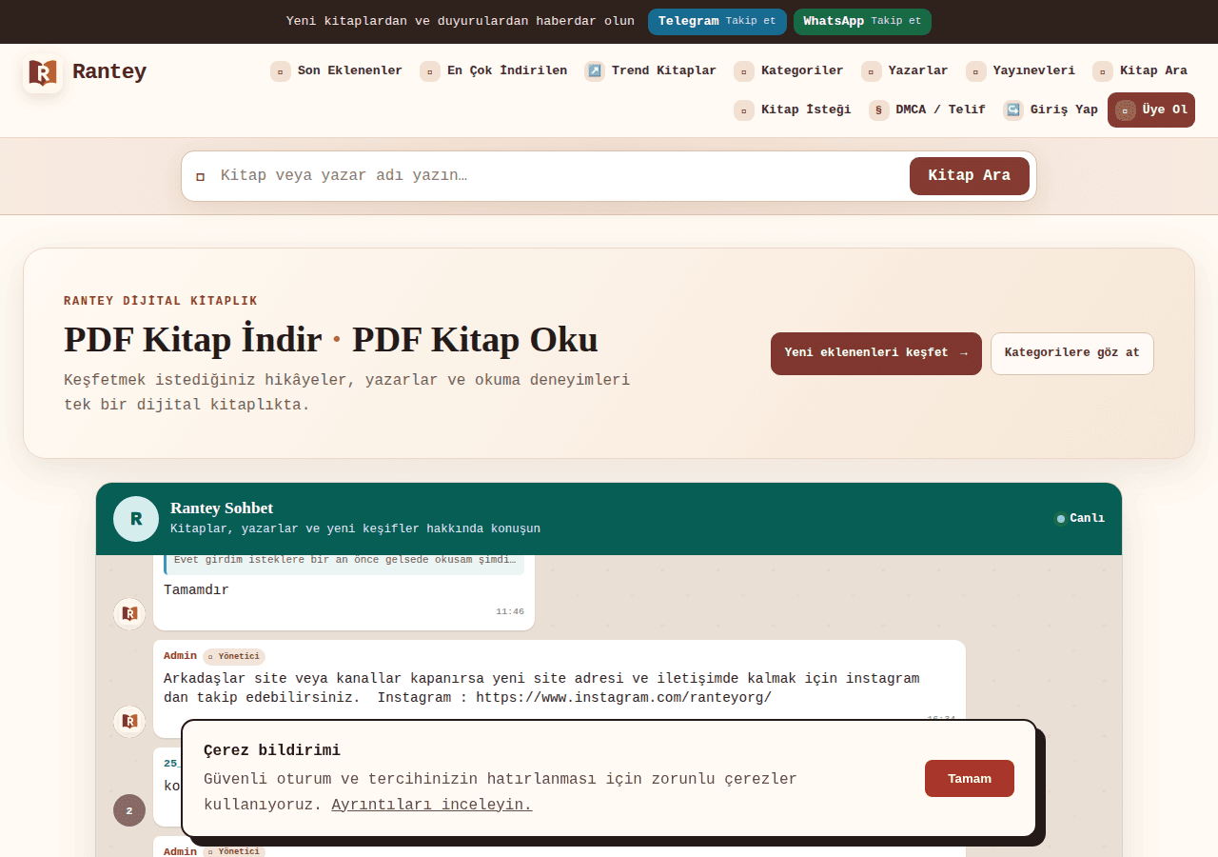
Task: Accept cookies with the Tamam button
Action: tap(970, 779)
